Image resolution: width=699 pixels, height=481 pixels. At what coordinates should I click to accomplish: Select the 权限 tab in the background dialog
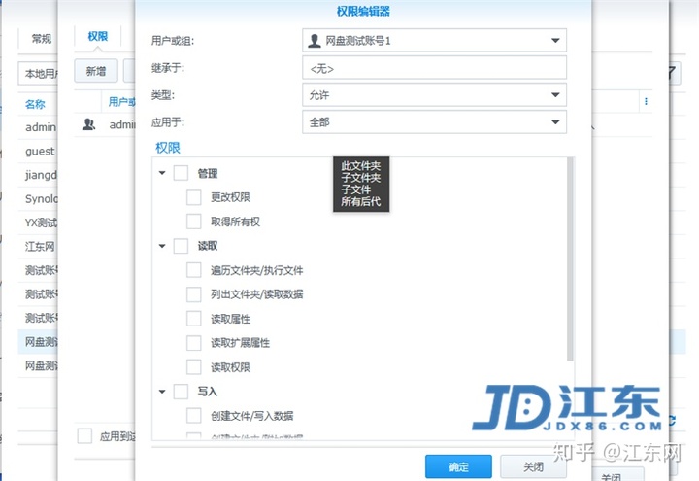coord(98,37)
